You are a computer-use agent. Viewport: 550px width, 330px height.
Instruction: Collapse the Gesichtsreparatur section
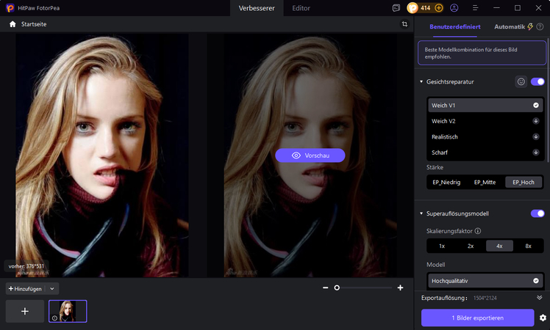coord(421,81)
